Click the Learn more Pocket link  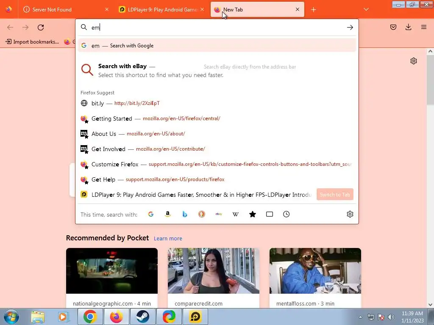tap(168, 239)
